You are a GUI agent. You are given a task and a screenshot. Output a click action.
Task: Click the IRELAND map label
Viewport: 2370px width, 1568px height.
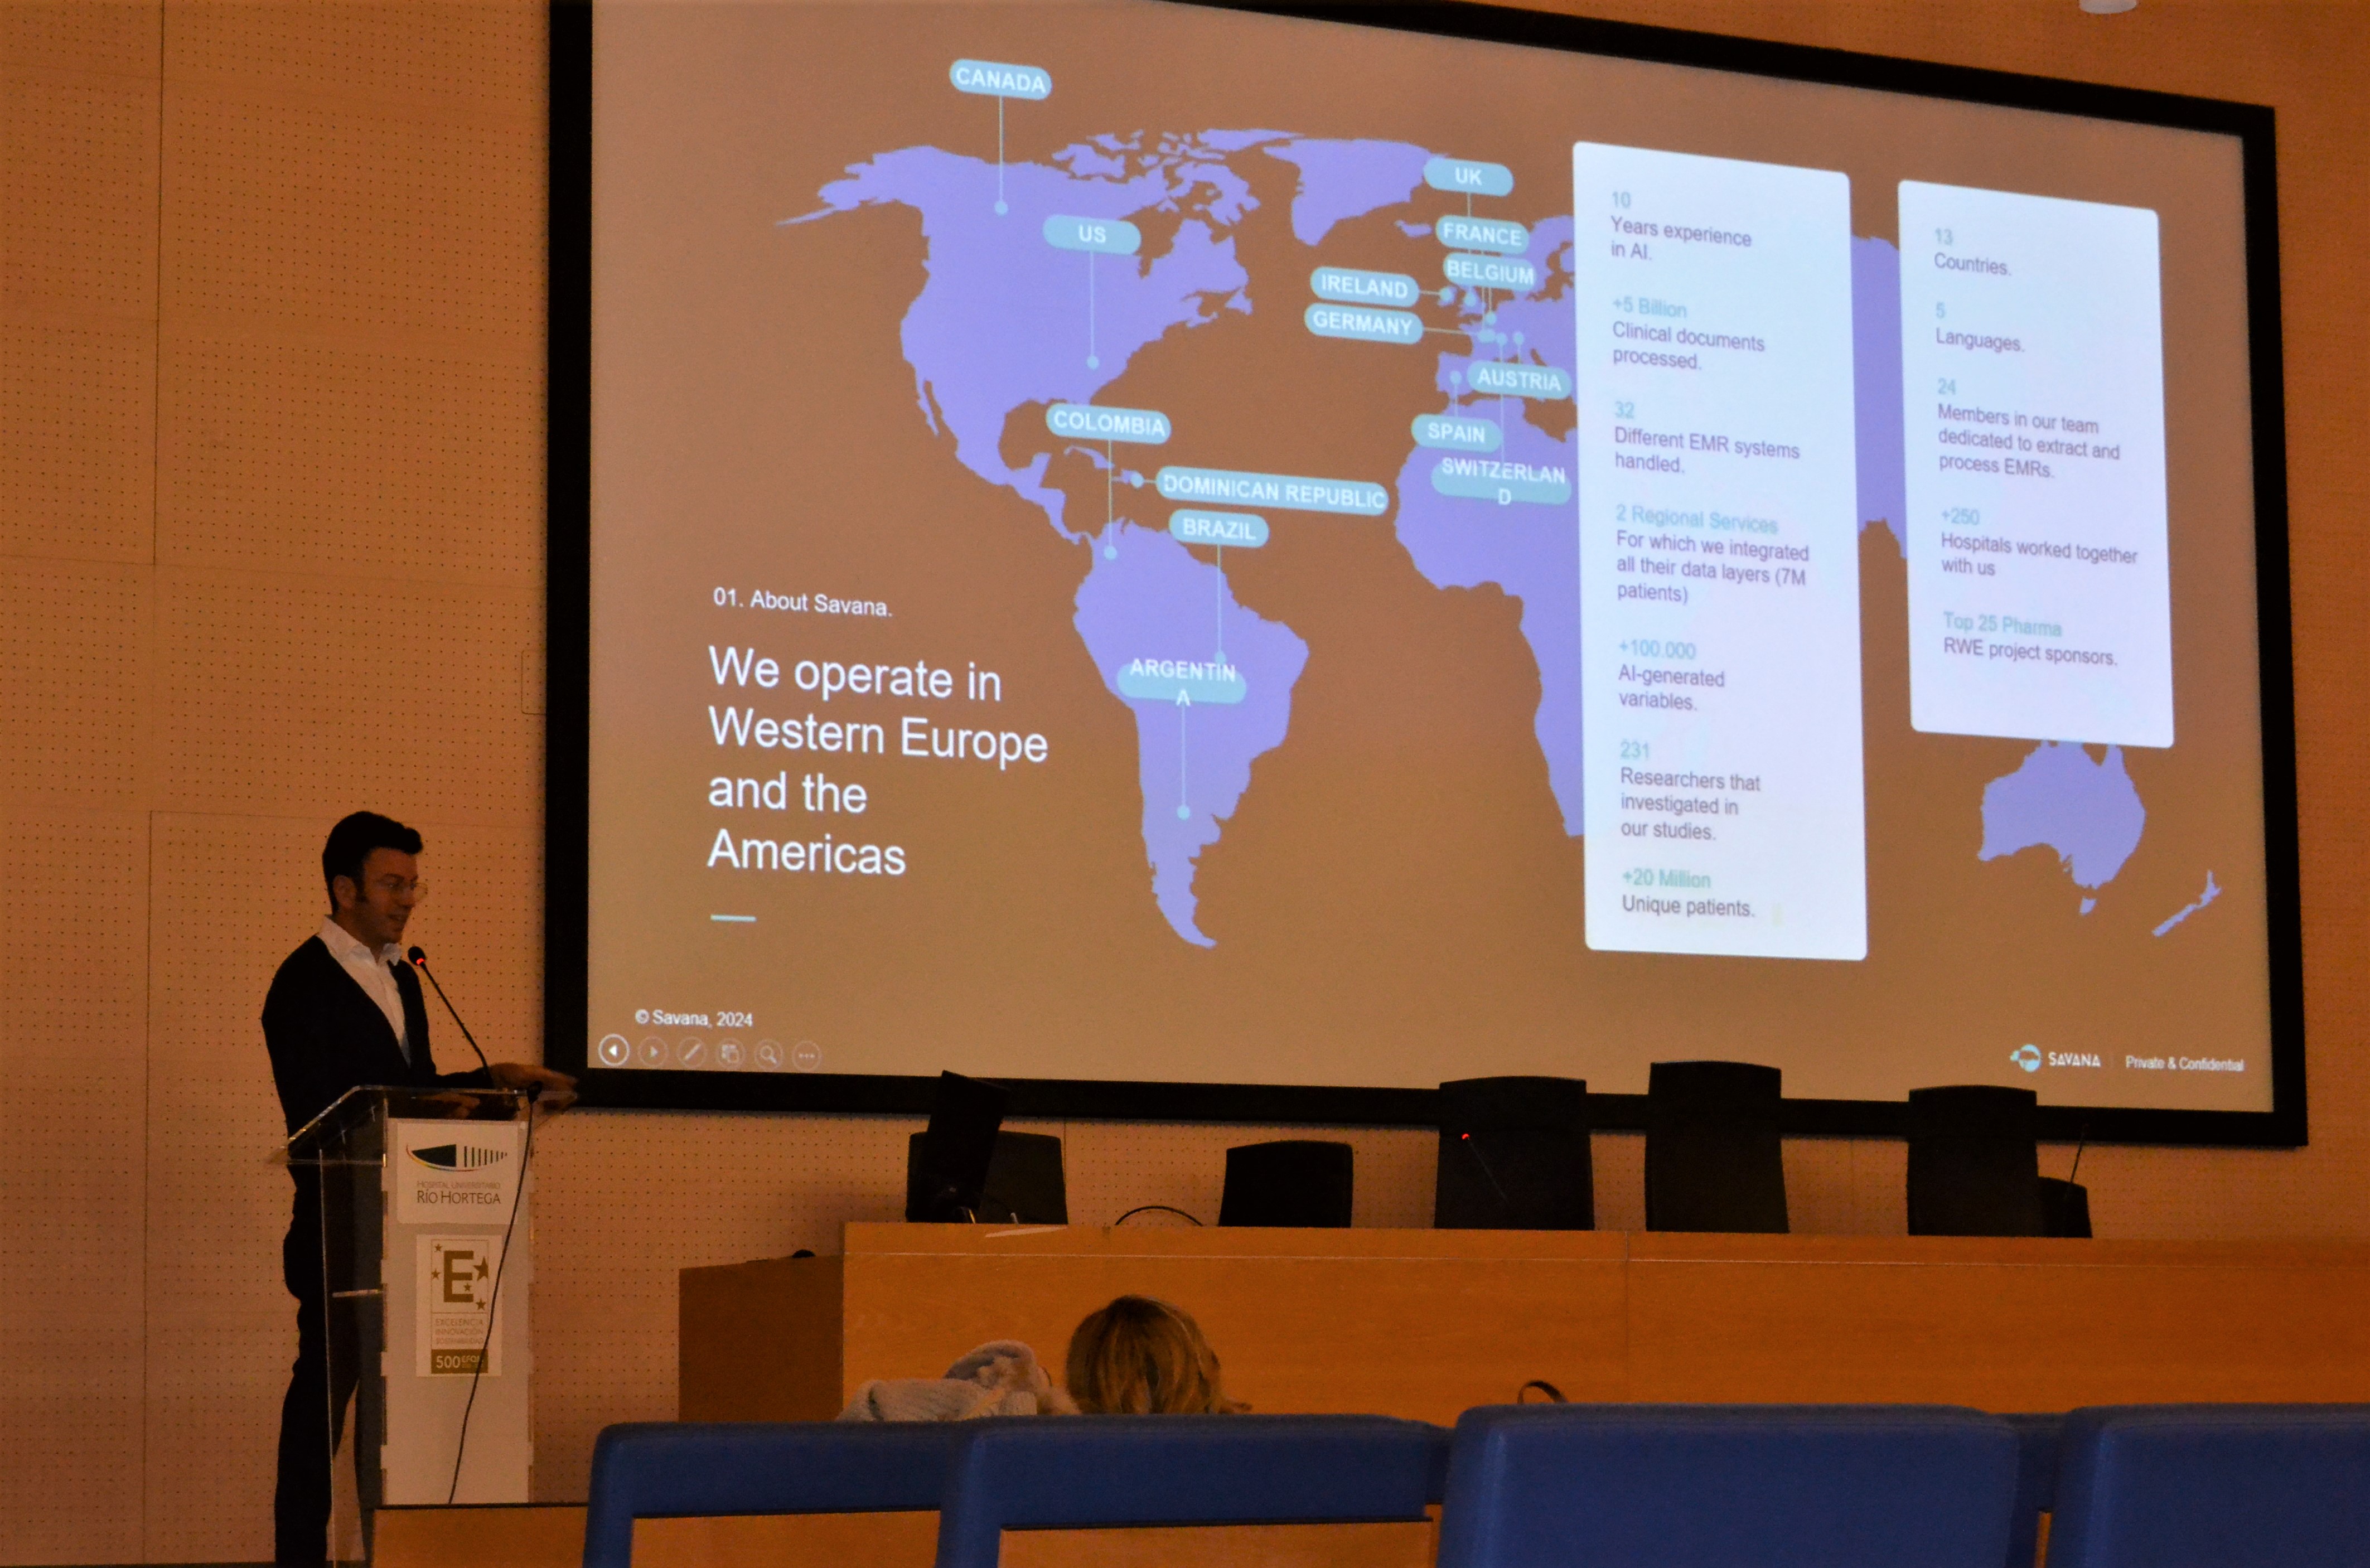tap(1363, 286)
